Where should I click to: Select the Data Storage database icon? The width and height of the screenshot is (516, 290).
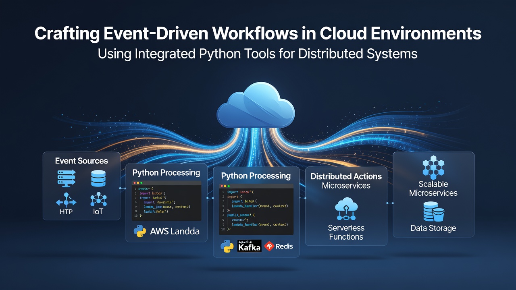[433, 212]
